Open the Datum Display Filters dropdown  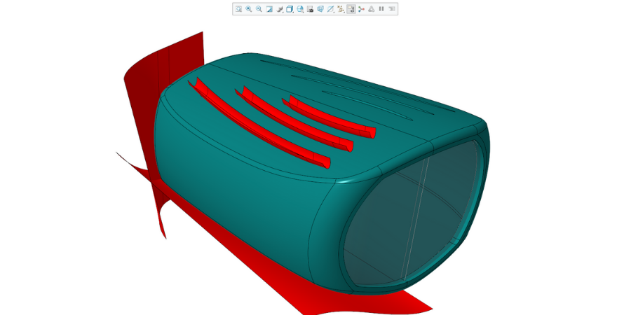point(330,9)
